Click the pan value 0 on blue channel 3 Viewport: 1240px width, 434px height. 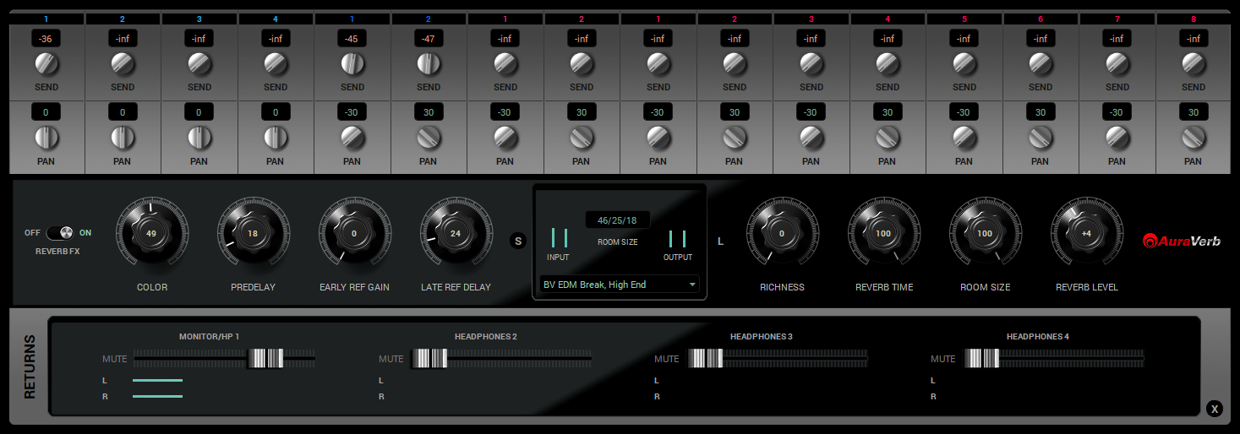click(199, 112)
